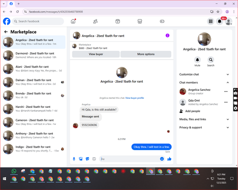Open a new browser tab

19,4
